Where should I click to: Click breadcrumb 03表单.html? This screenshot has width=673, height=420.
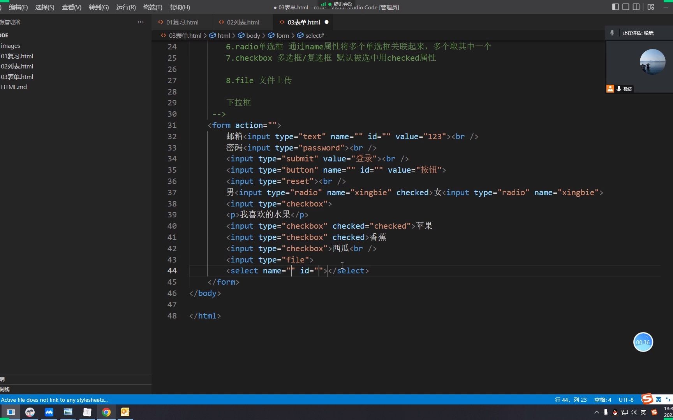[x=185, y=35]
